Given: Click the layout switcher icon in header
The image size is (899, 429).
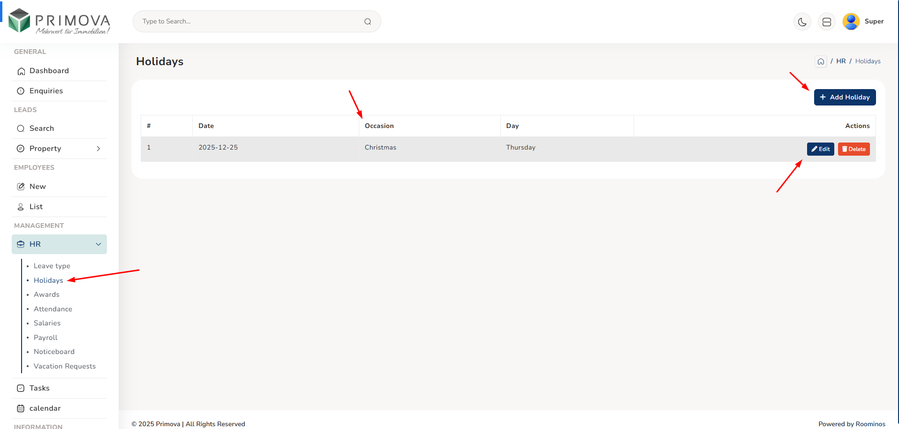Looking at the screenshot, I should point(826,22).
